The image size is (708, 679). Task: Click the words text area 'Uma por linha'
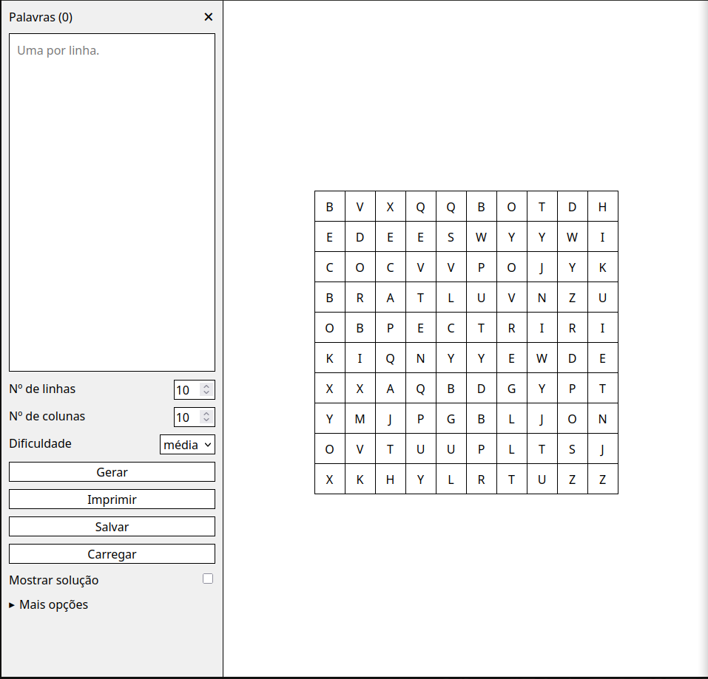[x=112, y=202]
